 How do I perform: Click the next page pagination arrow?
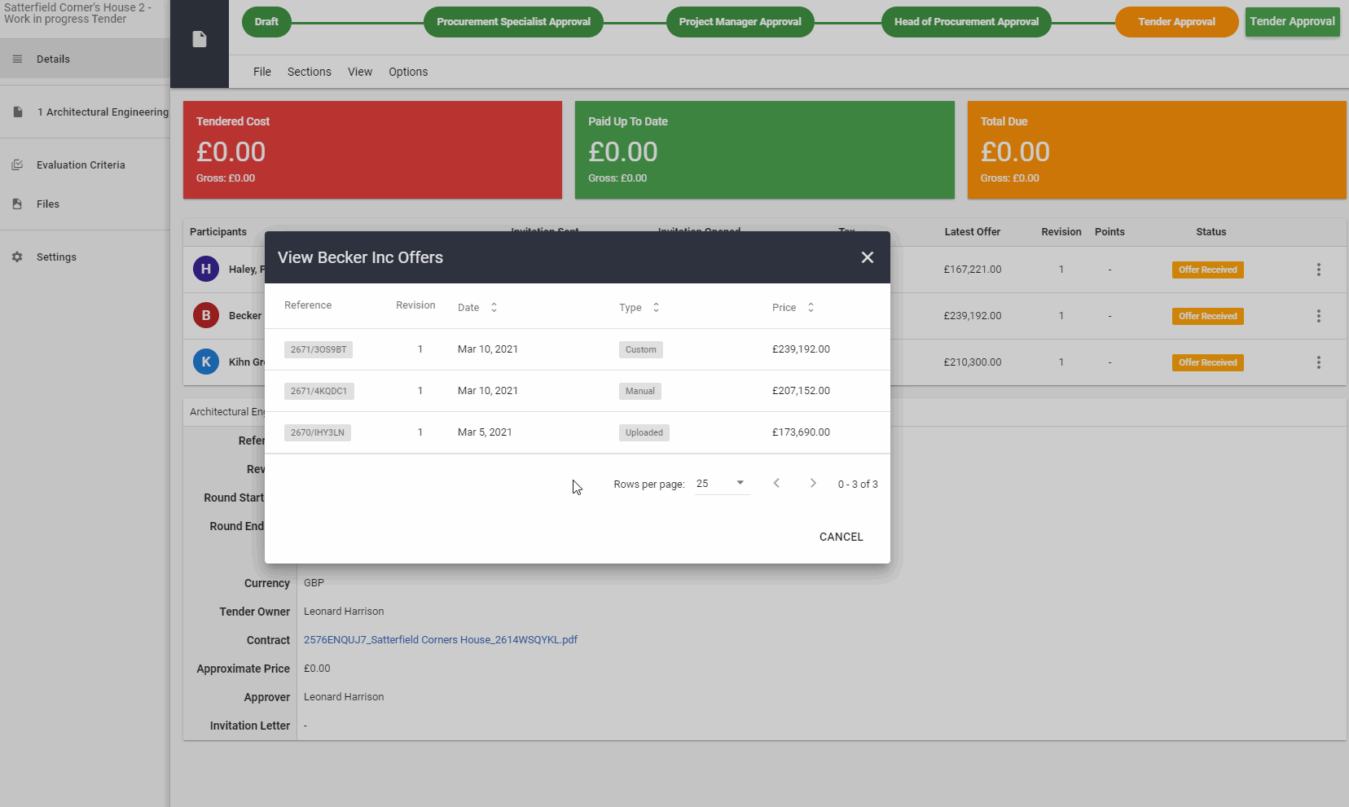click(x=812, y=483)
